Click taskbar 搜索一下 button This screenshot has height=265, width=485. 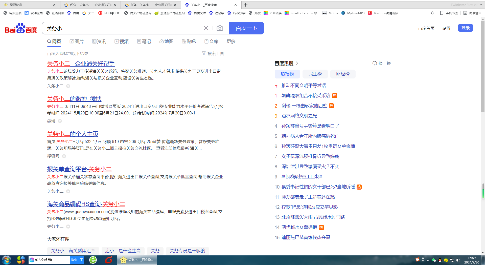point(77,260)
